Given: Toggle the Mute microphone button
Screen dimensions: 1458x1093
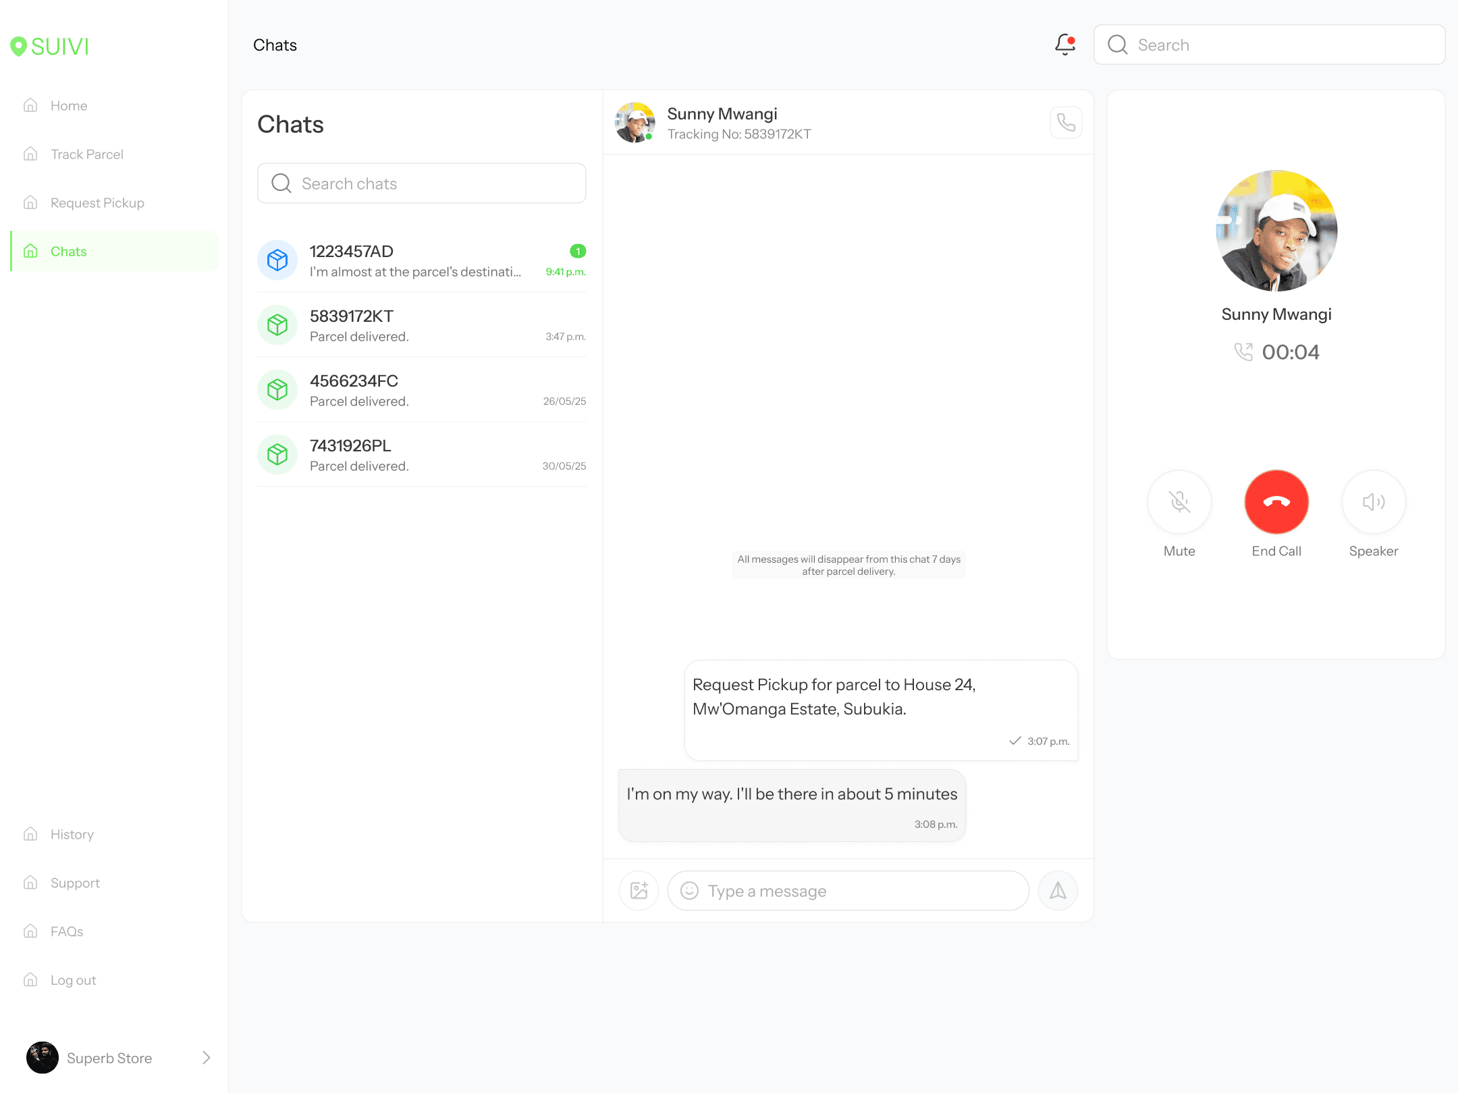Looking at the screenshot, I should point(1179,502).
